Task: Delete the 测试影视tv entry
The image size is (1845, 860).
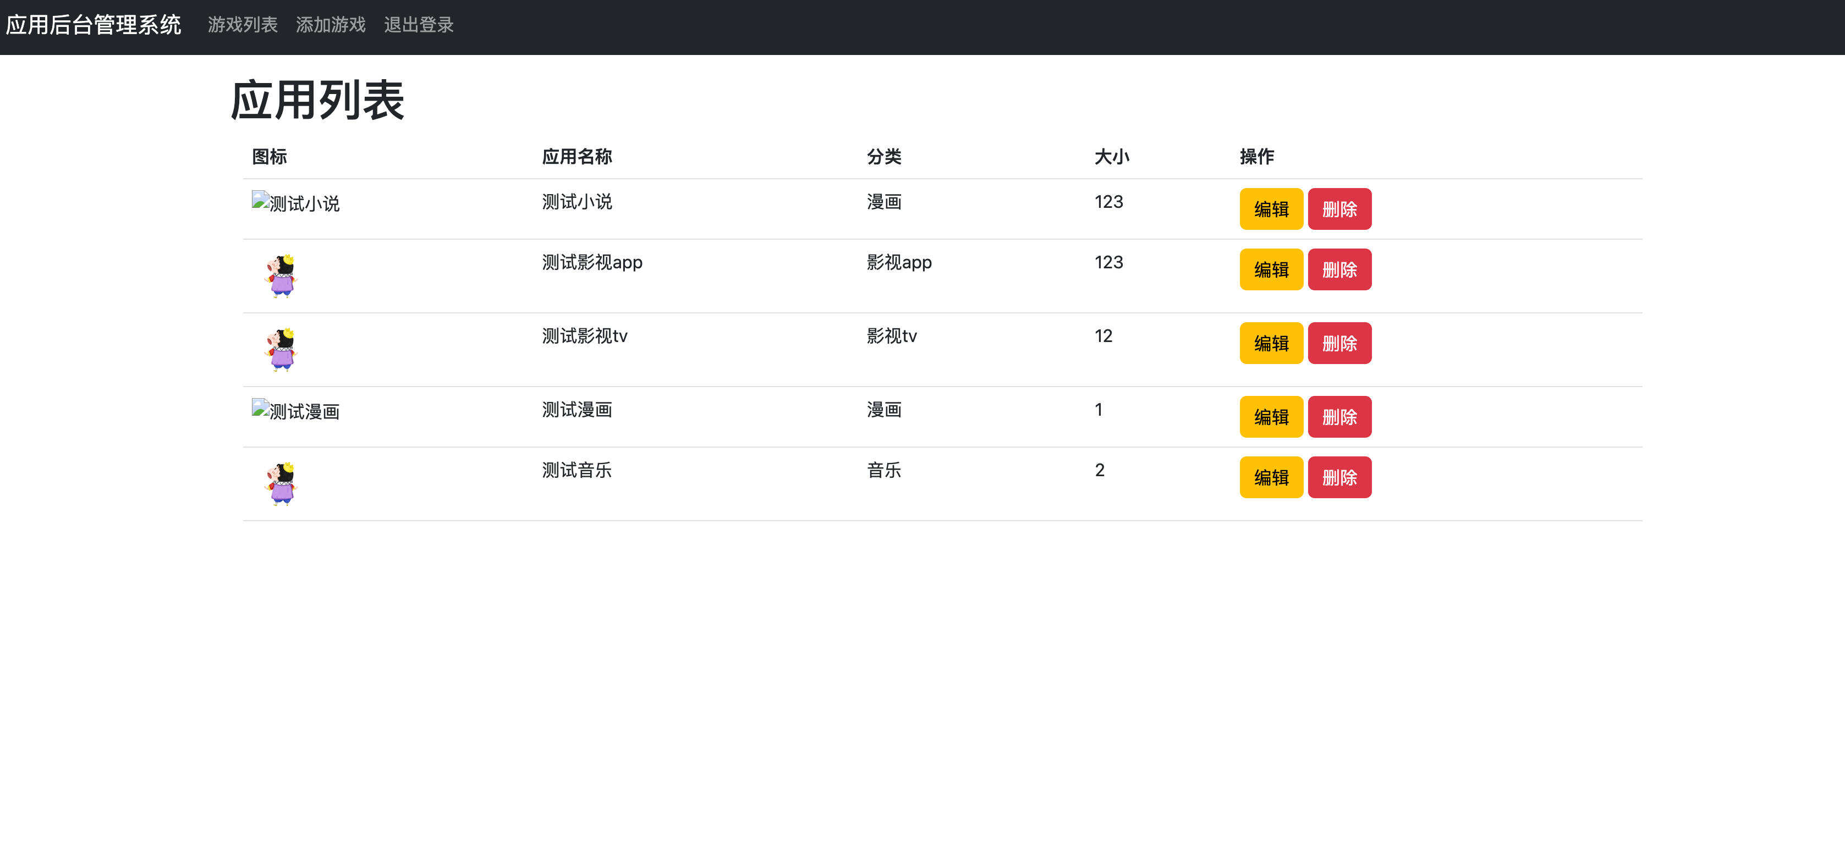Action: point(1339,343)
